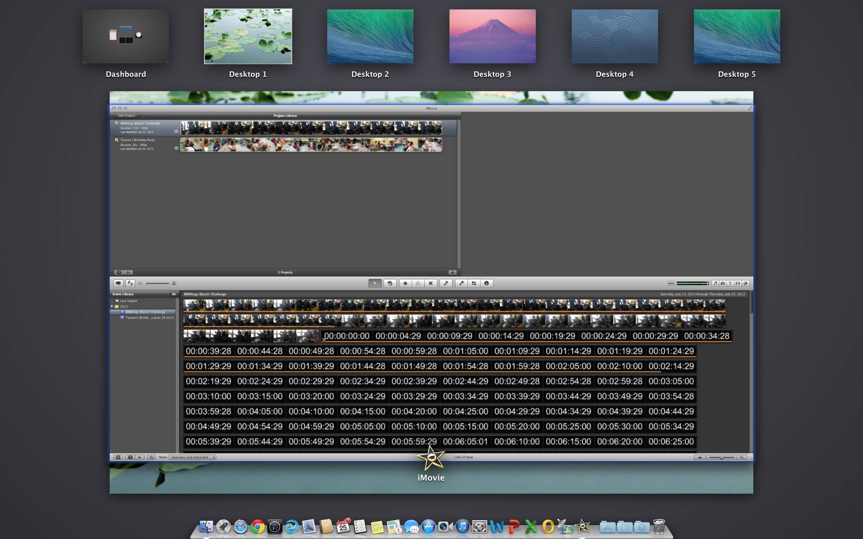Switch to Desktop 5 space
Screen dimensions: 863x539
(x=737, y=36)
